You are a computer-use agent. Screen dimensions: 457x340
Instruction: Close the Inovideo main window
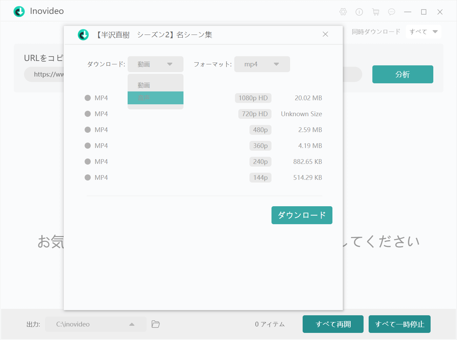[x=440, y=12]
